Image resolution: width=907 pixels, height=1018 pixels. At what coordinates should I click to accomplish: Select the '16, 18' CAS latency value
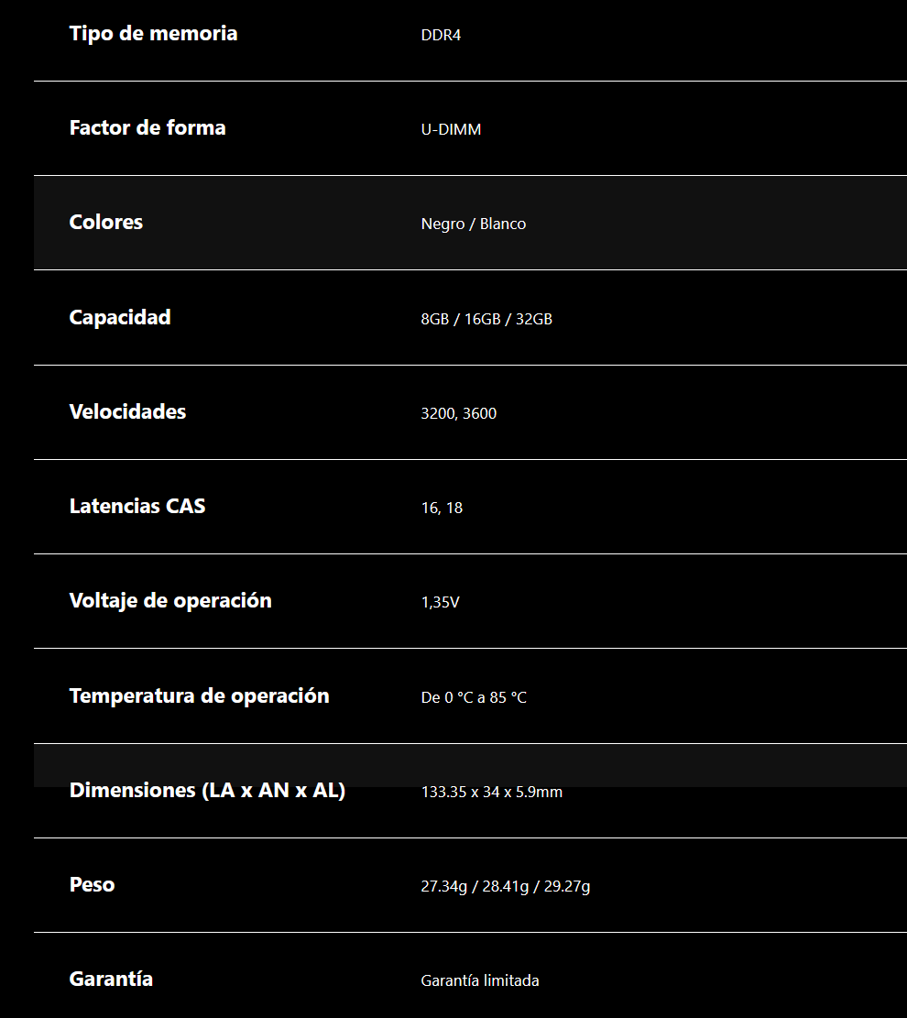pyautogui.click(x=442, y=508)
